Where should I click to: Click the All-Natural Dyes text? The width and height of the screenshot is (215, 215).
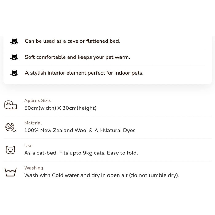(115, 131)
